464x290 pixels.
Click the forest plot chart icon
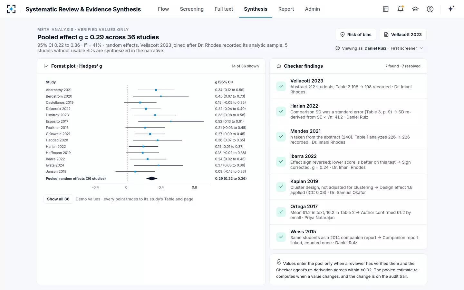coord(46,66)
